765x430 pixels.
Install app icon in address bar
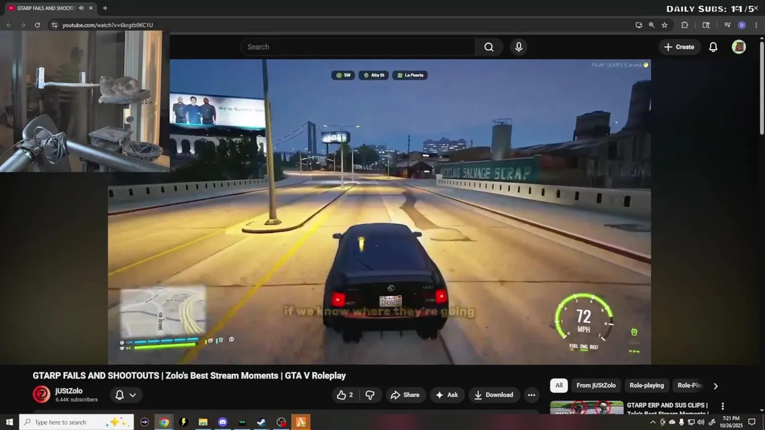point(639,25)
